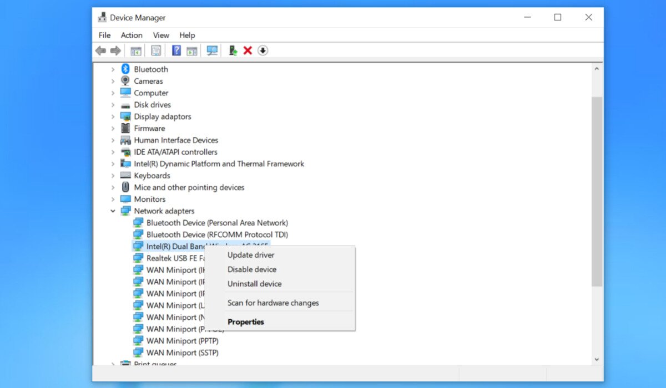This screenshot has height=388, width=666.
Task: Select Disable device from context menu
Action: point(251,269)
